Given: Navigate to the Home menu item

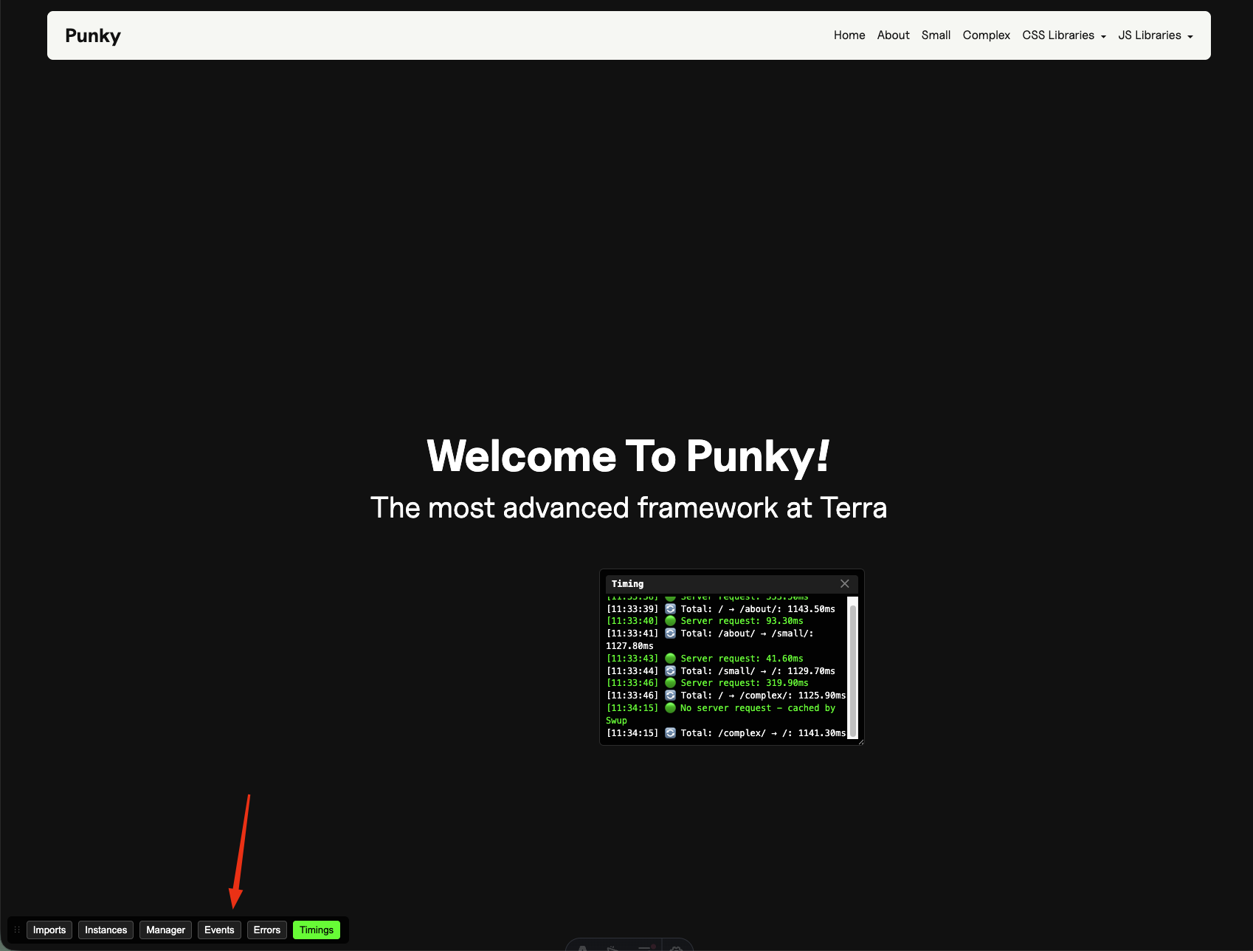Looking at the screenshot, I should tap(849, 35).
